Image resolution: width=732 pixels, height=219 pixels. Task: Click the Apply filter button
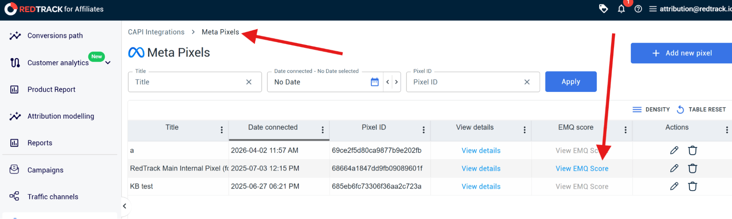pyautogui.click(x=571, y=82)
